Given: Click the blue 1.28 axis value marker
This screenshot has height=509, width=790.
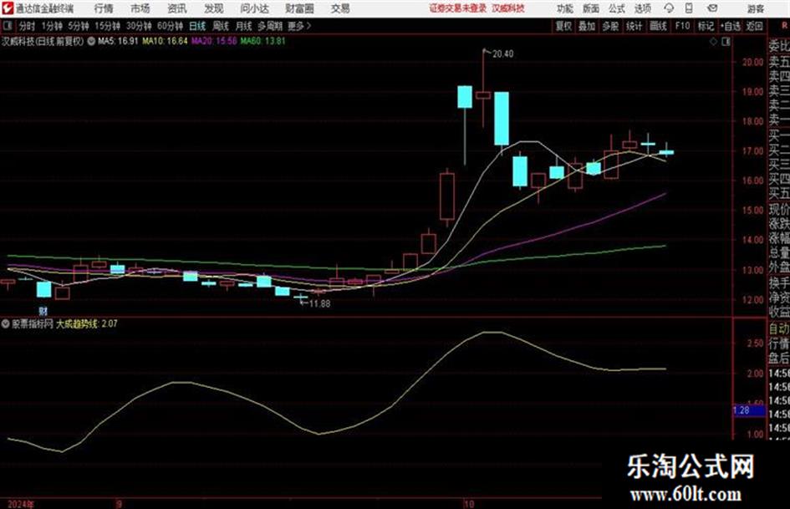Looking at the screenshot, I should pyautogui.click(x=749, y=410).
